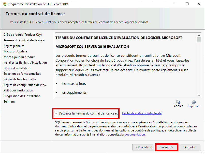Open the "documentation" link
The image size is (205, 154).
pyautogui.click(x=135, y=134)
